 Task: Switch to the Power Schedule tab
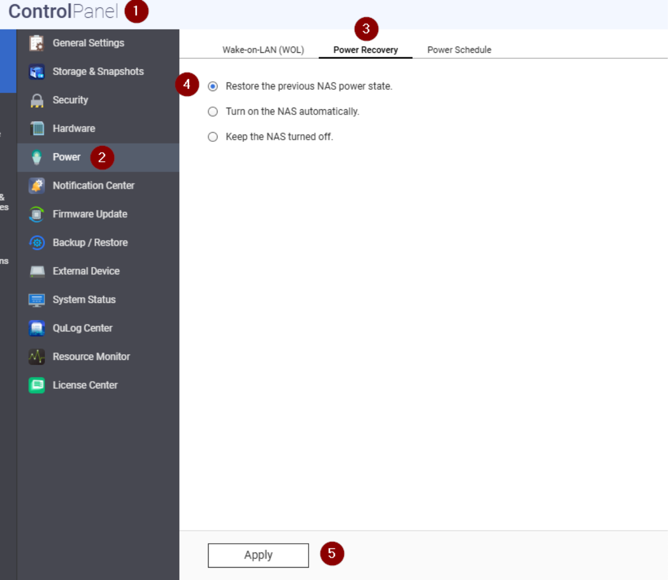pyautogui.click(x=459, y=50)
